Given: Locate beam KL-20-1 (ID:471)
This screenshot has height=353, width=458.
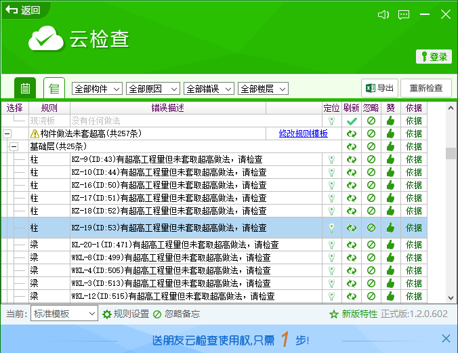Looking at the screenshot, I should point(331,245).
